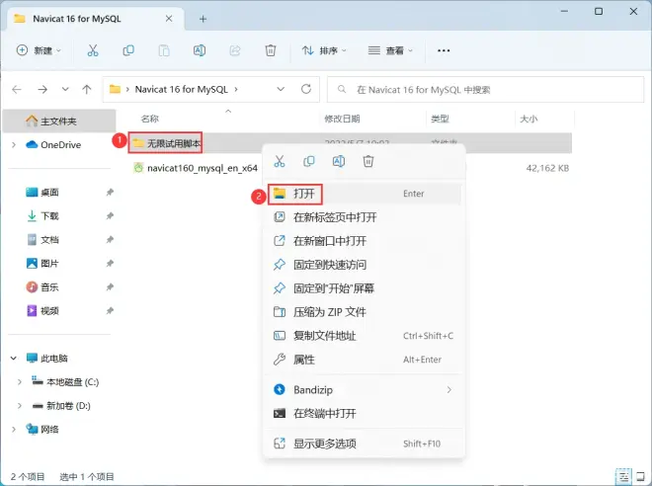Click the Copy icon in the context menu
The image size is (652, 486).
[309, 161]
